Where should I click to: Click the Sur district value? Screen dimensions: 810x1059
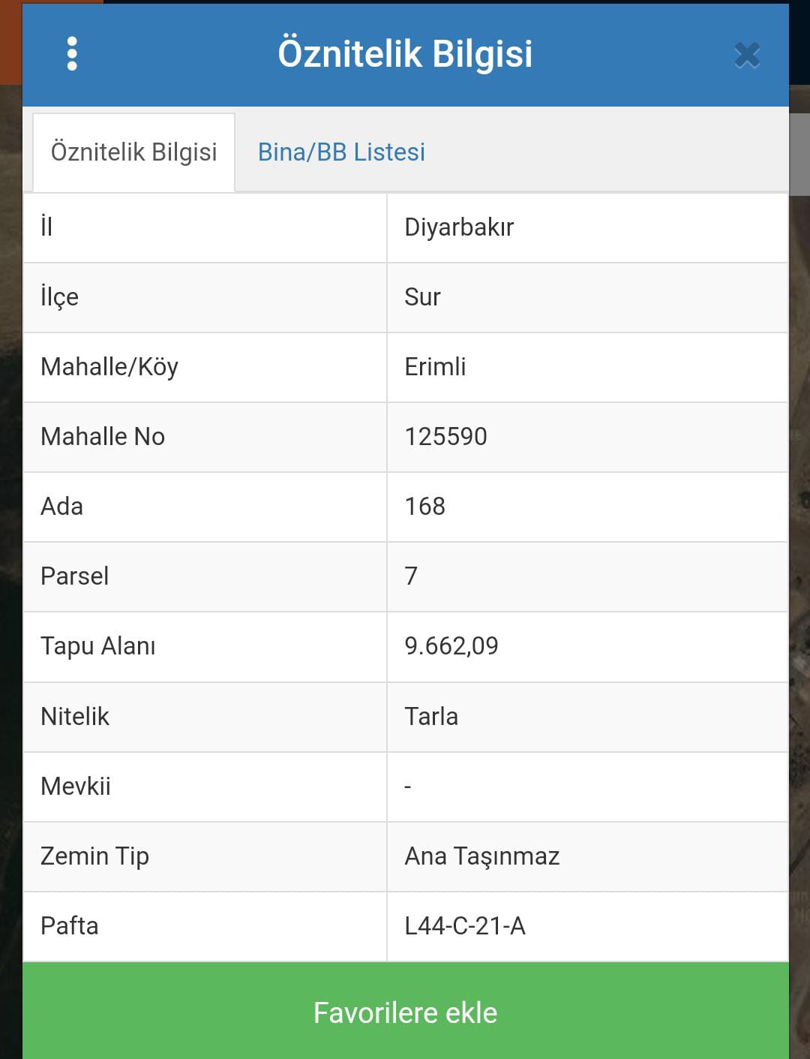pyautogui.click(x=422, y=297)
